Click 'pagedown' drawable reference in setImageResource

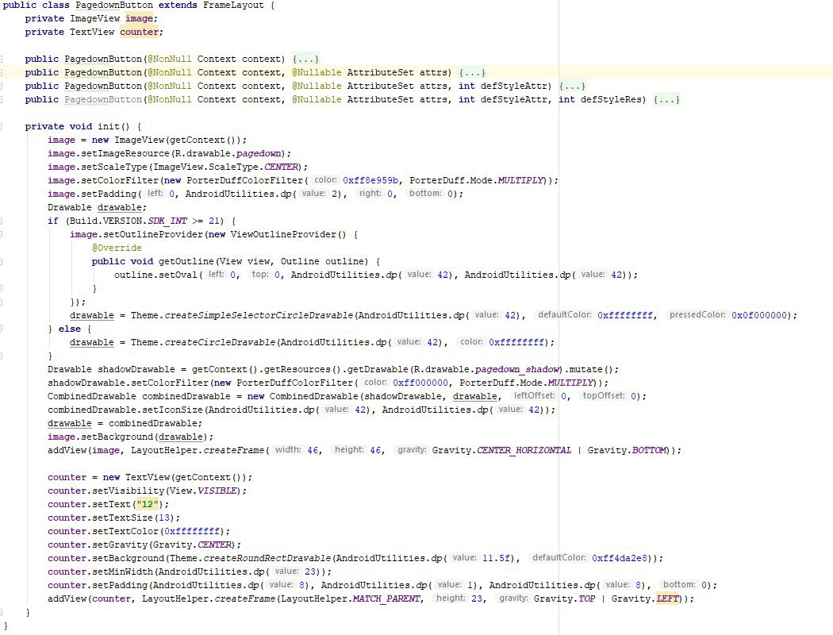(258, 153)
